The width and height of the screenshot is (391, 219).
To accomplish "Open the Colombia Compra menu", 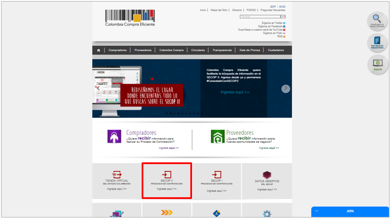I will [171, 50].
